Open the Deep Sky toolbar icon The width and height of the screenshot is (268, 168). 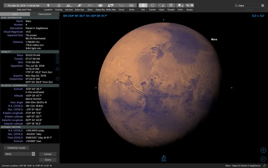point(100,6)
